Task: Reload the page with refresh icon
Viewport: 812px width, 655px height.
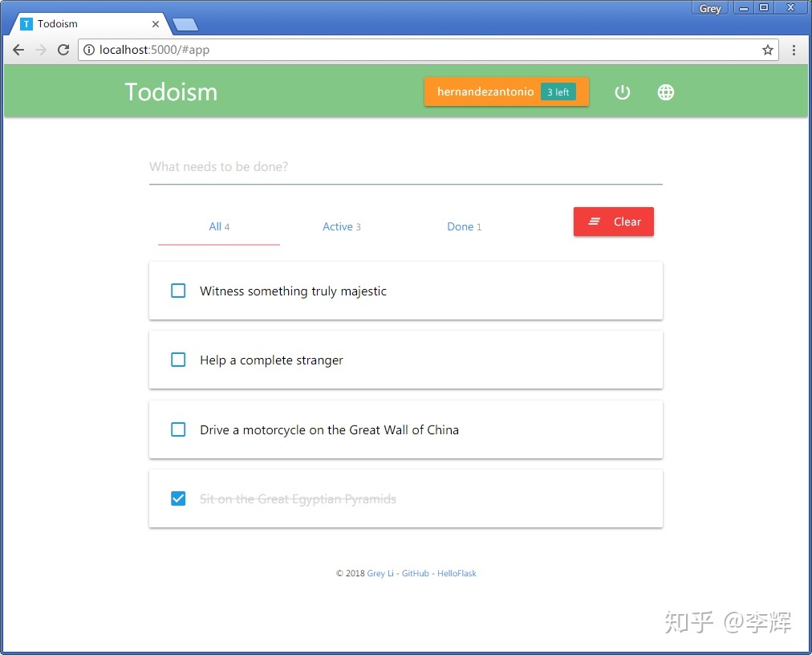Action: tap(63, 50)
